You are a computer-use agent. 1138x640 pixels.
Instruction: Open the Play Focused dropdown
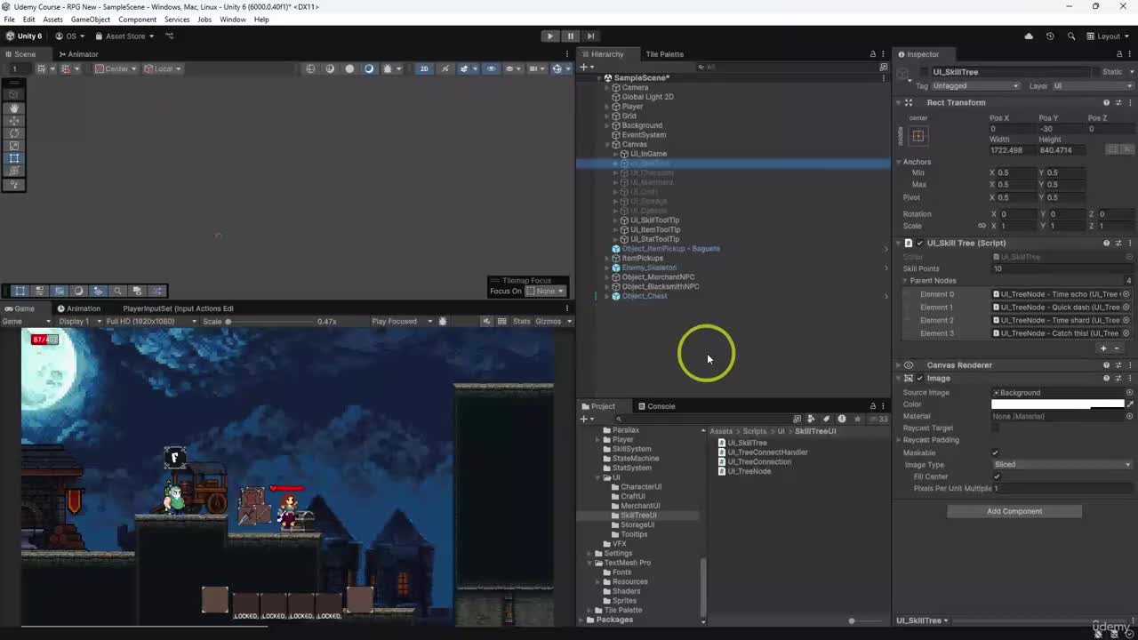pos(402,321)
